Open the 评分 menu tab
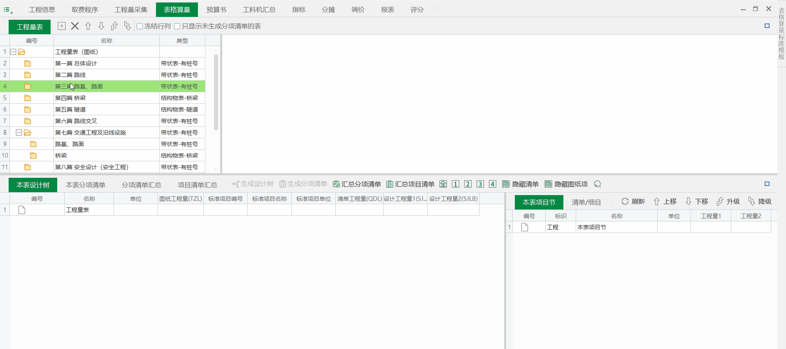 coord(417,9)
